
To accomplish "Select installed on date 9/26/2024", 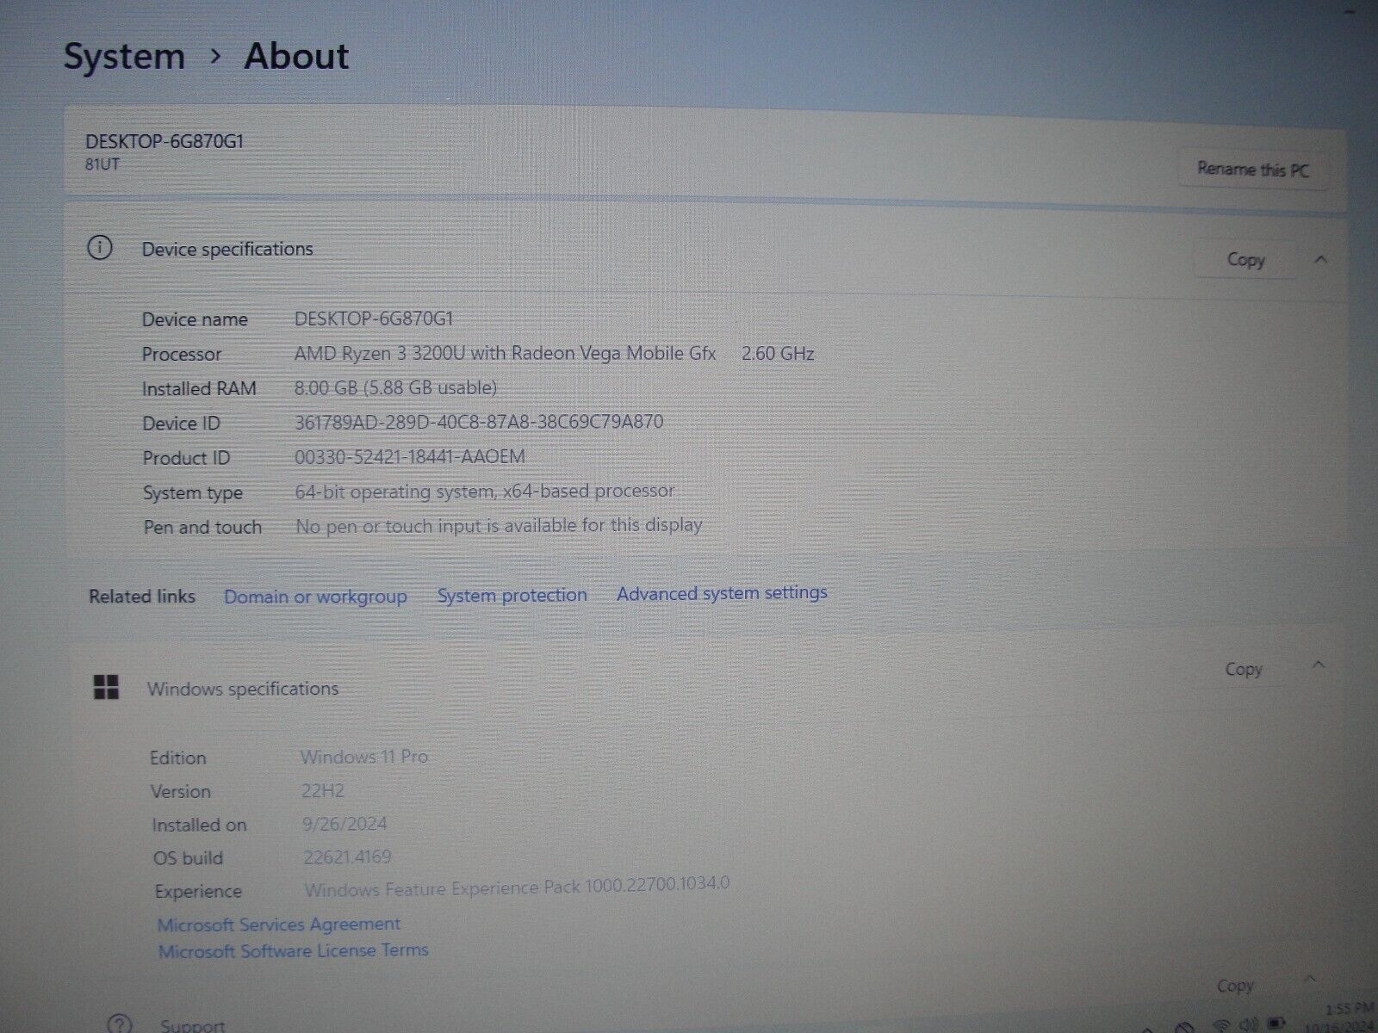I will [344, 824].
